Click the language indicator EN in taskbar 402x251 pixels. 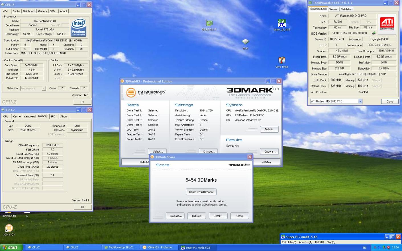pos(364,248)
